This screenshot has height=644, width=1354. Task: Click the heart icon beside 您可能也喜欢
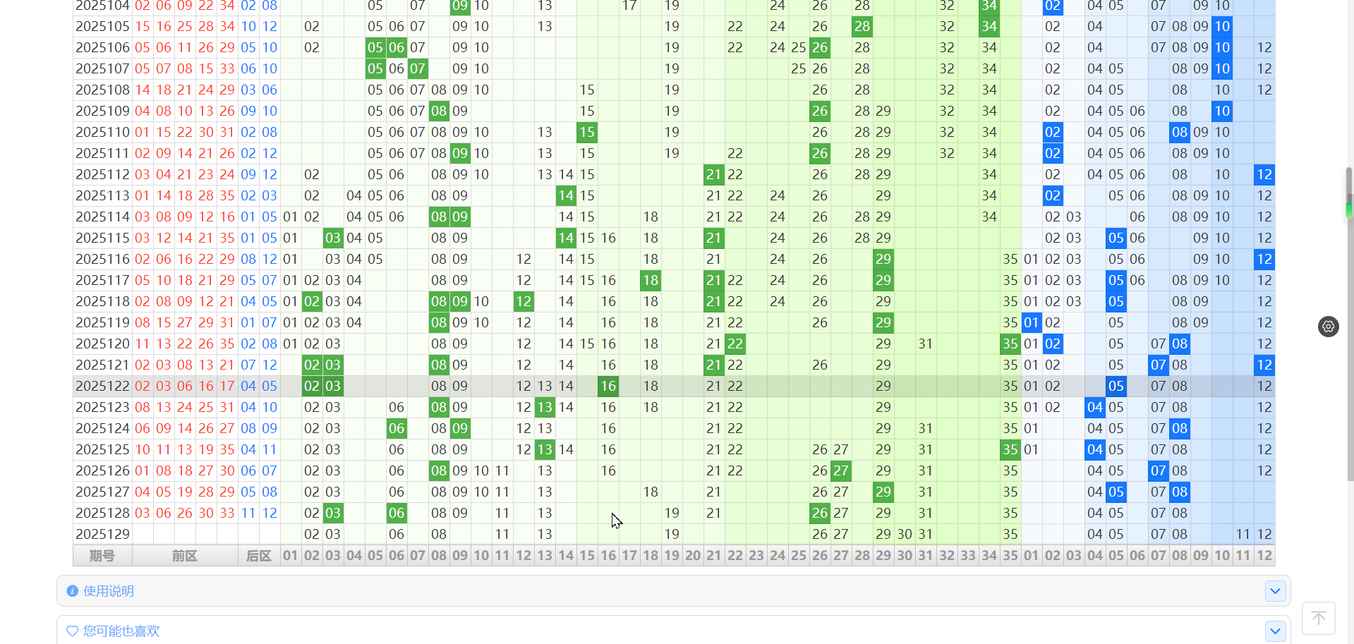pyautogui.click(x=72, y=631)
